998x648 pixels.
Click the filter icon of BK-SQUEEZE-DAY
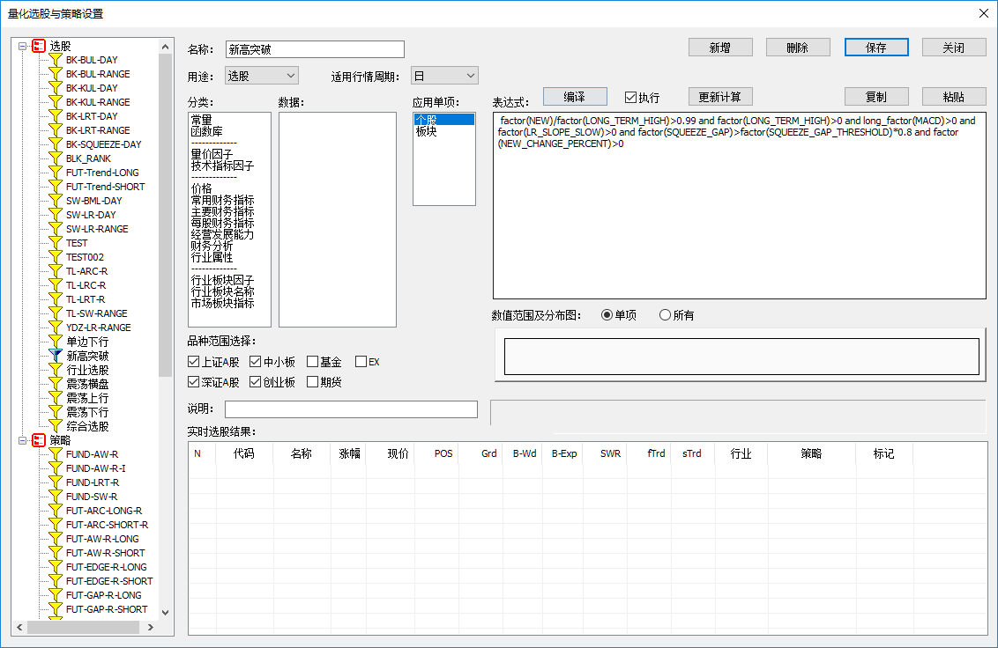[x=56, y=144]
